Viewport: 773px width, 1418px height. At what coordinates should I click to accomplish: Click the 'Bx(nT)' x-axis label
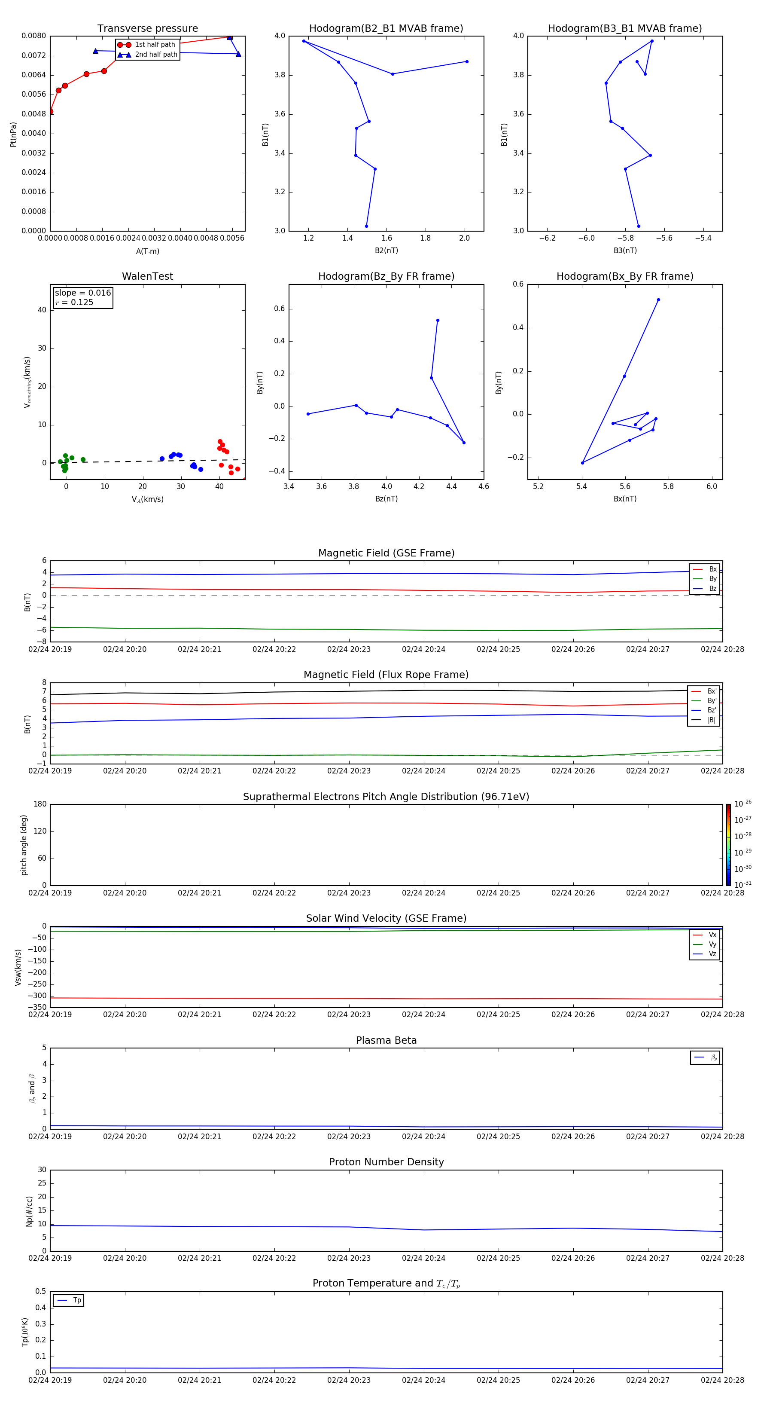(x=625, y=499)
